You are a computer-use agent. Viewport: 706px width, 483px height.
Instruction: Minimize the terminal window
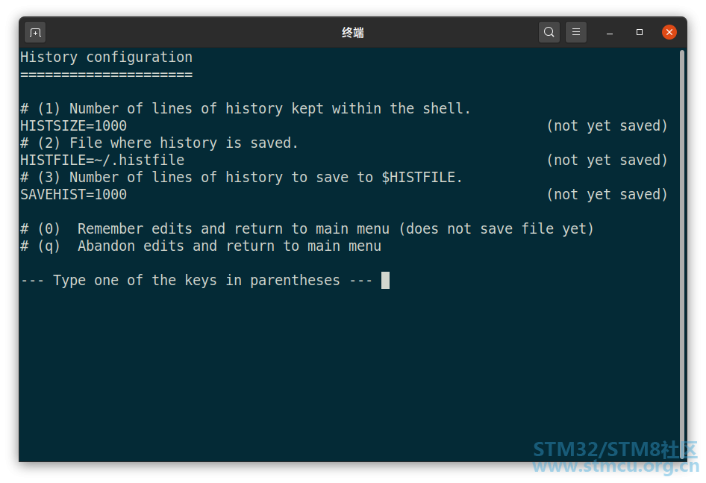[610, 32]
